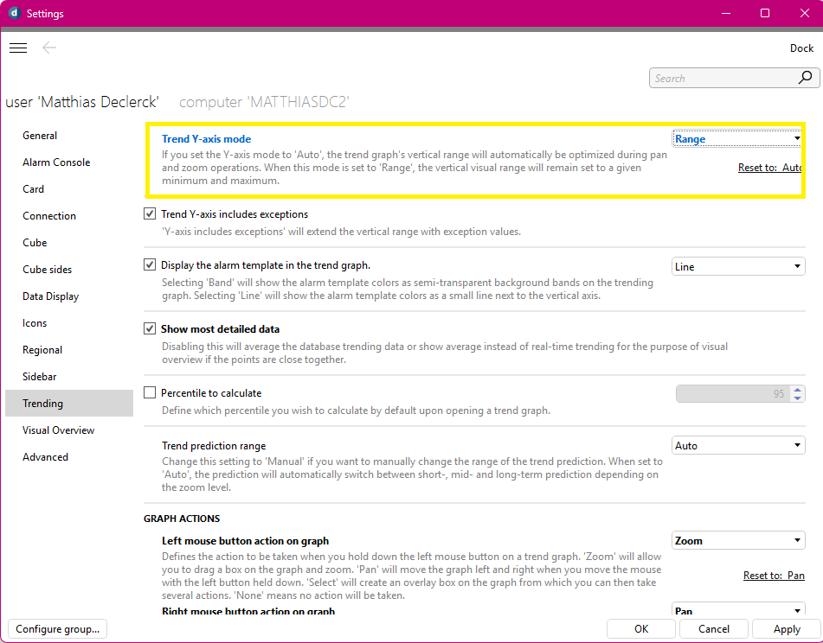Open the Data Display settings page
Screen dimensions: 823x643
click(x=51, y=296)
